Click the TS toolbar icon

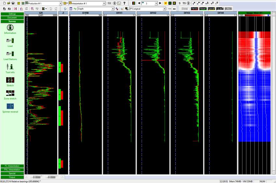click(x=184, y=3)
